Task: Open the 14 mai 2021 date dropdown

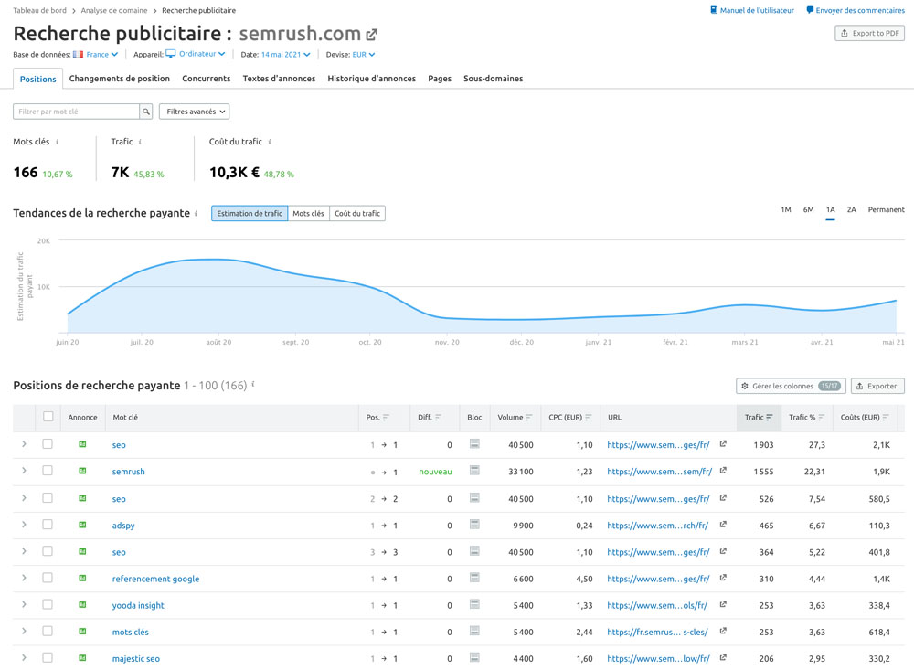Action: coord(285,54)
